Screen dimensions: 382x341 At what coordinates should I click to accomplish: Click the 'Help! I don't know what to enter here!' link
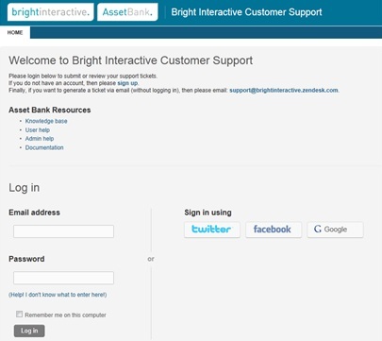coord(58,295)
